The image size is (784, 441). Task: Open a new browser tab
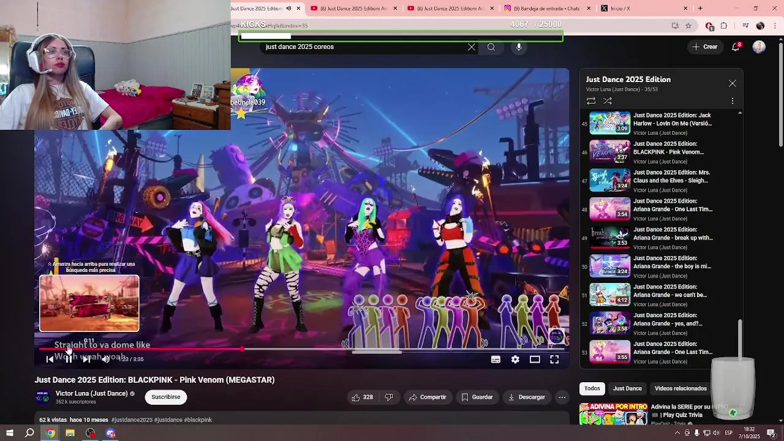(700, 9)
